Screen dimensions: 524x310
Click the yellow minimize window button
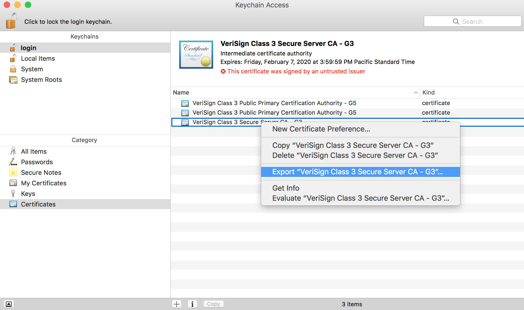pyautogui.click(x=17, y=5)
